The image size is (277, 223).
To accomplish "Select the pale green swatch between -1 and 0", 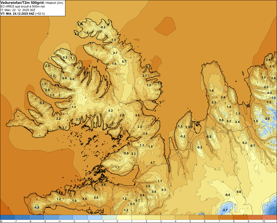I will coord(109,217).
